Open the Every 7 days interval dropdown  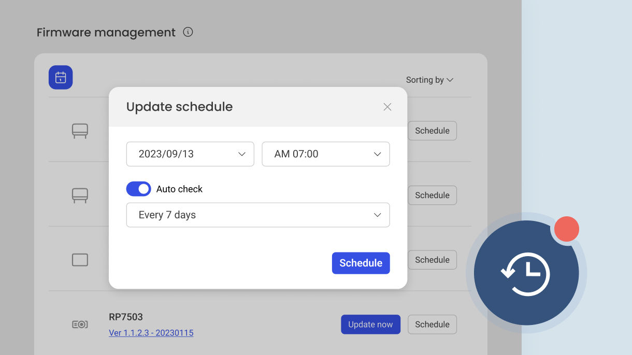(x=258, y=215)
